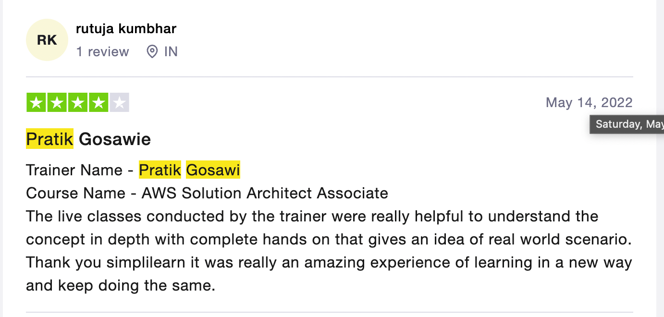
Task: Click the first green rating star
Action: click(x=36, y=103)
